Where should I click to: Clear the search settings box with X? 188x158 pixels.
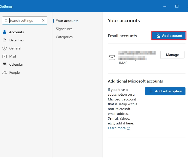coord(43,20)
